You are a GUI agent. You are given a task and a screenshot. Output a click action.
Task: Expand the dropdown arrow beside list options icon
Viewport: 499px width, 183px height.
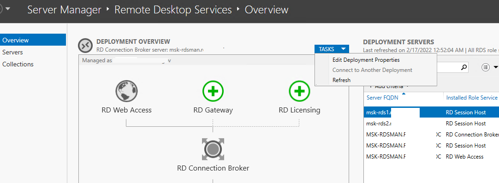495,67
